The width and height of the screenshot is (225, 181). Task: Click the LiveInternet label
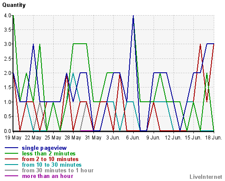pos(206,177)
